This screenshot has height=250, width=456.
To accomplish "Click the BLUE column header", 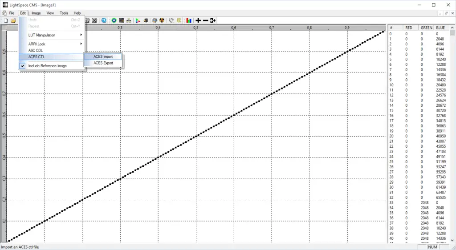I will click(x=440, y=28).
